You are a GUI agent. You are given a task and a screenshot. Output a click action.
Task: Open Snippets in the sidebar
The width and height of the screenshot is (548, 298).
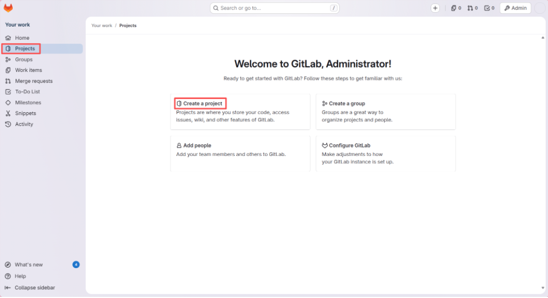point(42,113)
